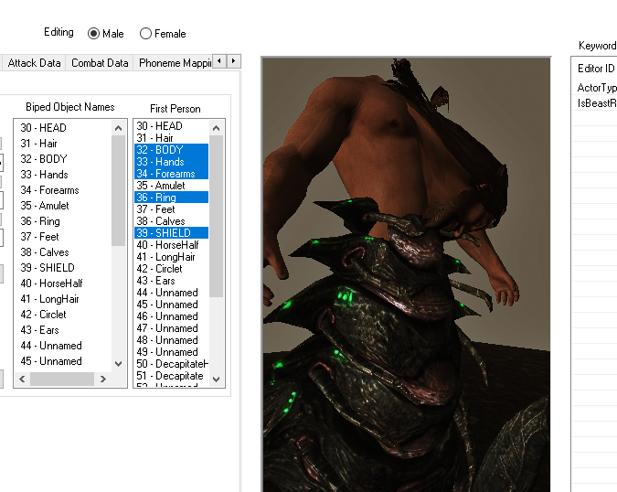Select '31 - Hair' in First Person list

point(172,138)
